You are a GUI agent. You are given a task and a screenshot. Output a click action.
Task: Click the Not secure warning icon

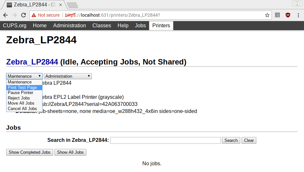[x=34, y=15]
